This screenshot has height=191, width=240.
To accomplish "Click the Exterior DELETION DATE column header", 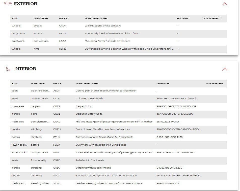I will click(211, 18).
